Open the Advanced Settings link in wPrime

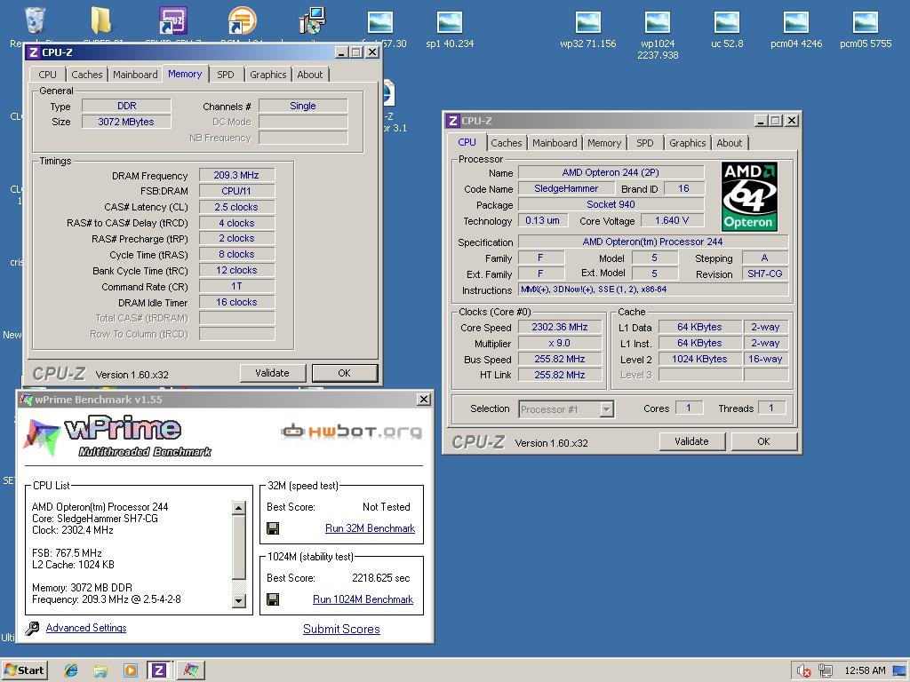click(86, 628)
